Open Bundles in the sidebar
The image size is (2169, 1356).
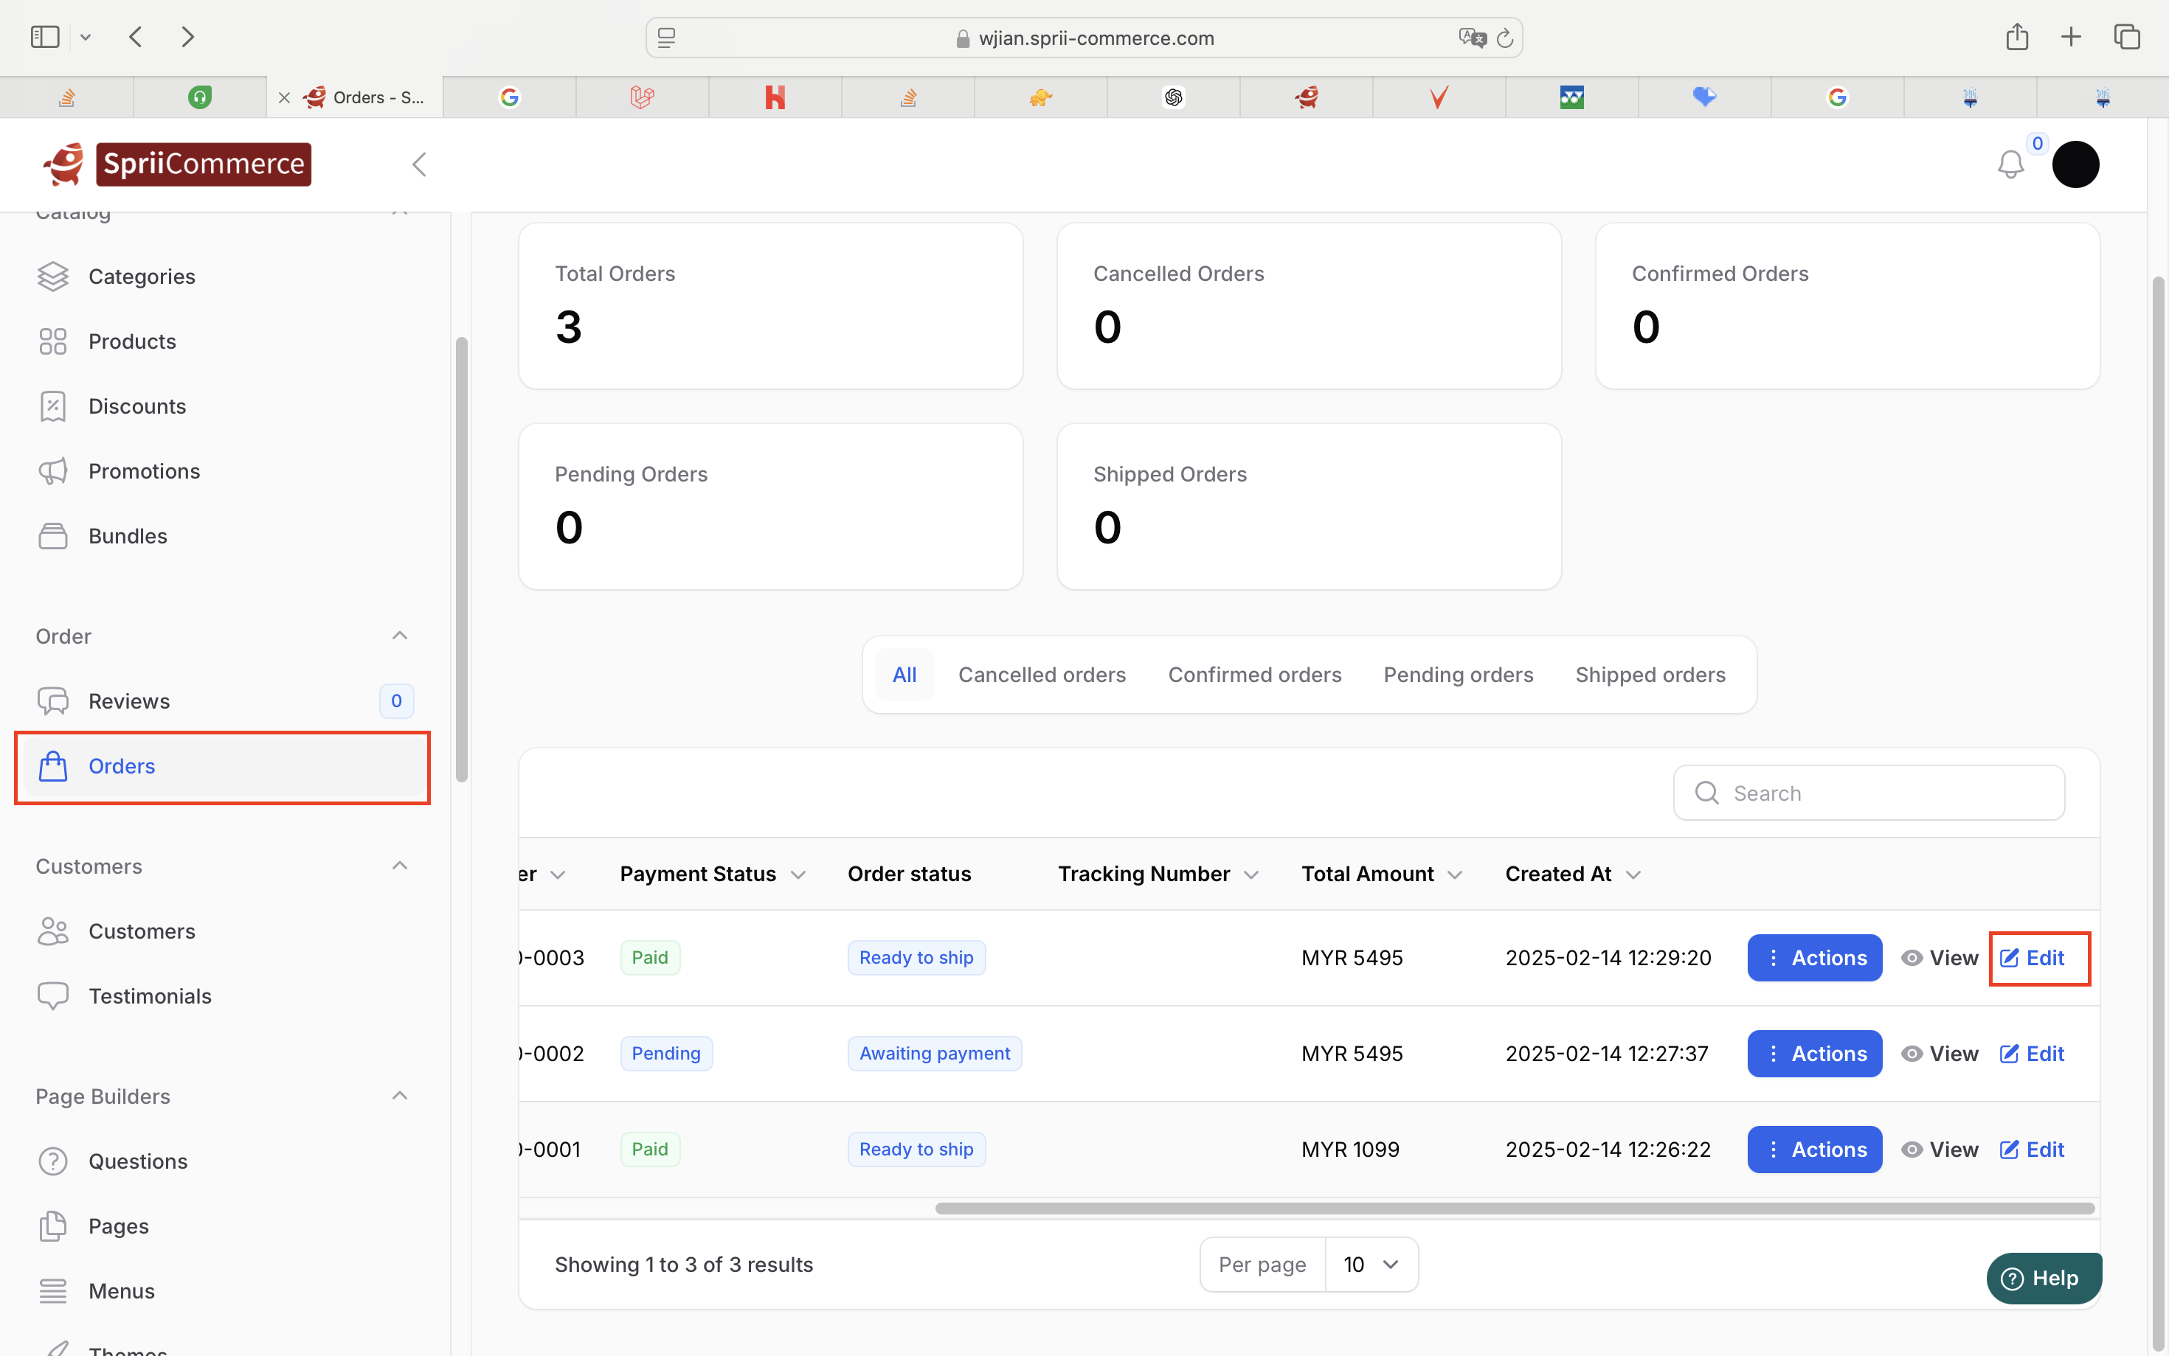tap(128, 536)
